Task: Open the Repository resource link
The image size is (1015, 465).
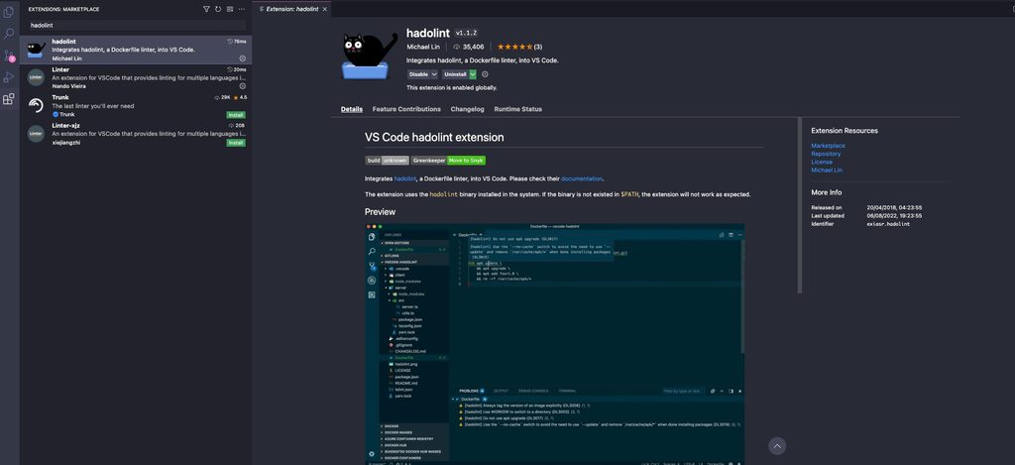Action: (826, 154)
